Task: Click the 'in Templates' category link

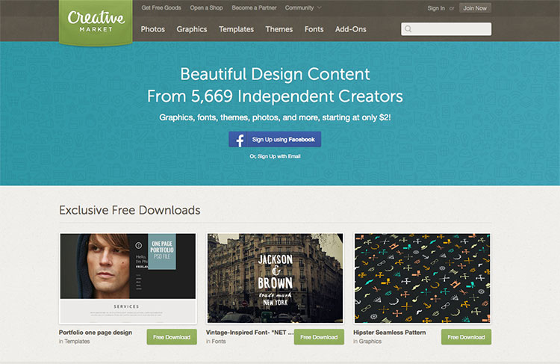Action: click(x=74, y=342)
